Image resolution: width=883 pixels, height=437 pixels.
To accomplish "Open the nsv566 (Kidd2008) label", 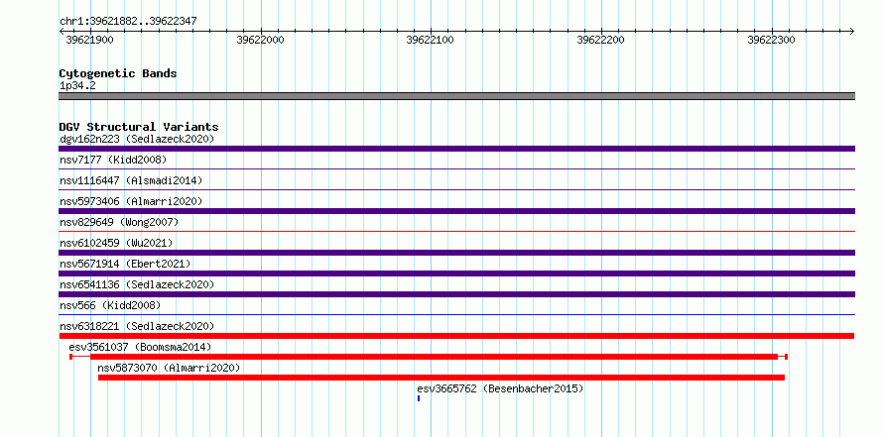I will click(110, 305).
